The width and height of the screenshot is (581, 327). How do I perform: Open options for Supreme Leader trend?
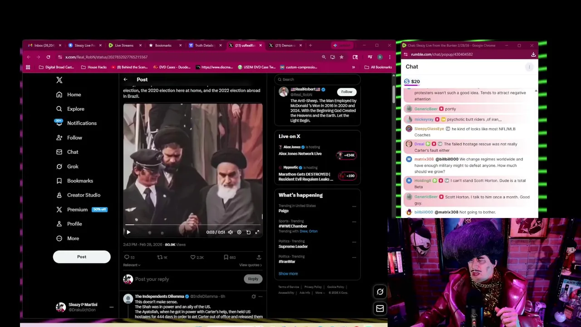(x=354, y=242)
